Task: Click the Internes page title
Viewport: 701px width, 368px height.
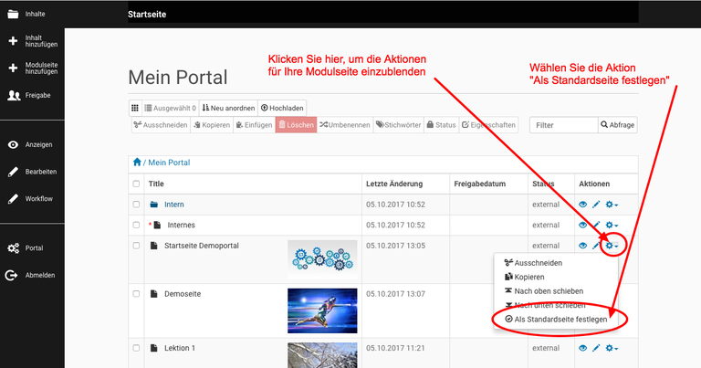Action: (181, 225)
